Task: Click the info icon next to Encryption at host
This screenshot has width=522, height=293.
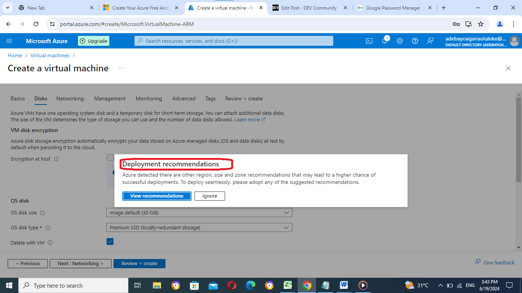Action: click(x=56, y=159)
